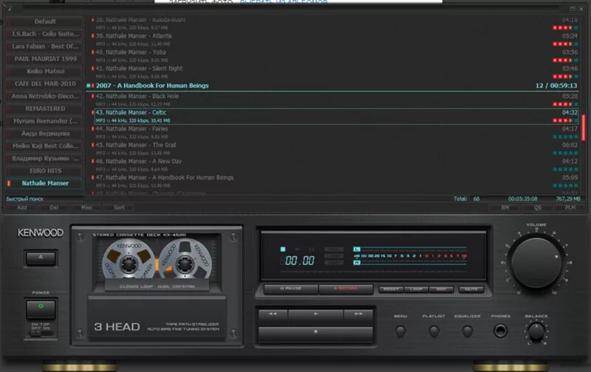591x372 pixels.
Task: Toggle the Playlist round button
Action: [x=434, y=331]
